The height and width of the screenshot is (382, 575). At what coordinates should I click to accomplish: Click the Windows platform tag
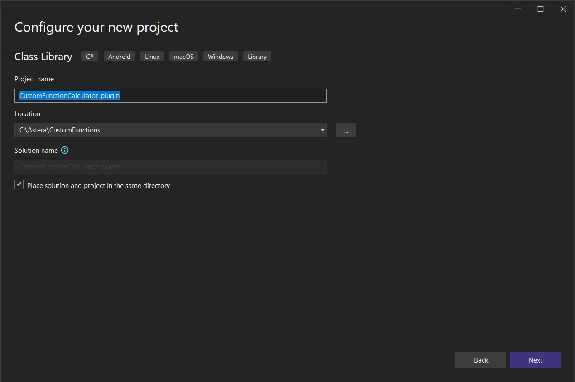pos(220,57)
